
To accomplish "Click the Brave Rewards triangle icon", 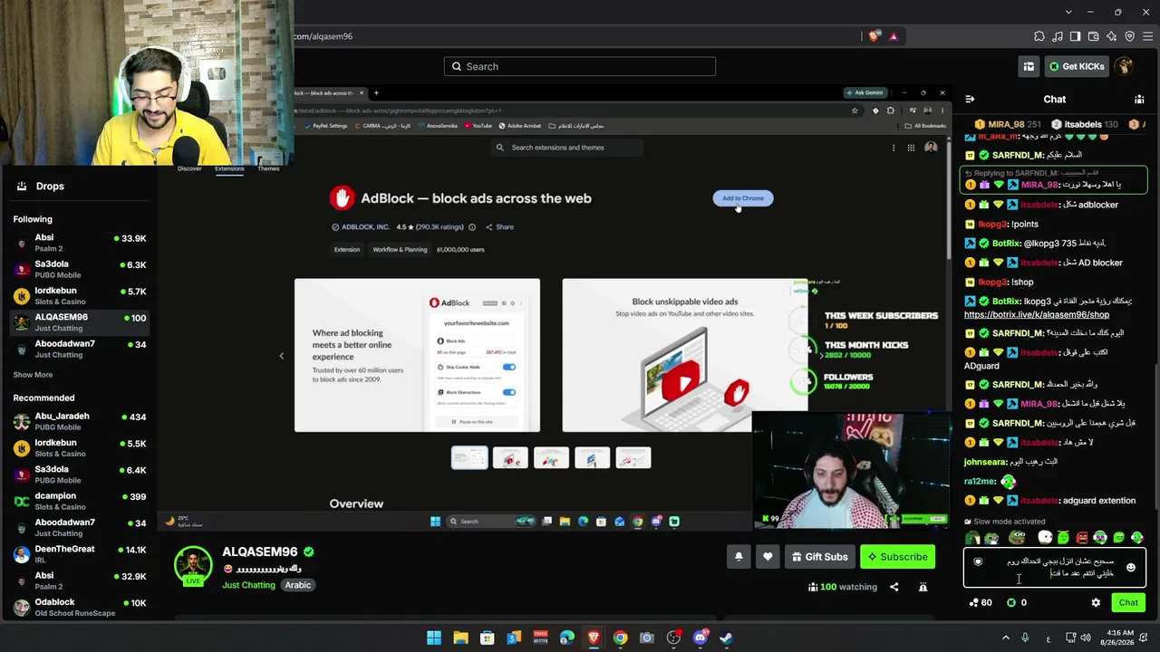I will pos(894,36).
